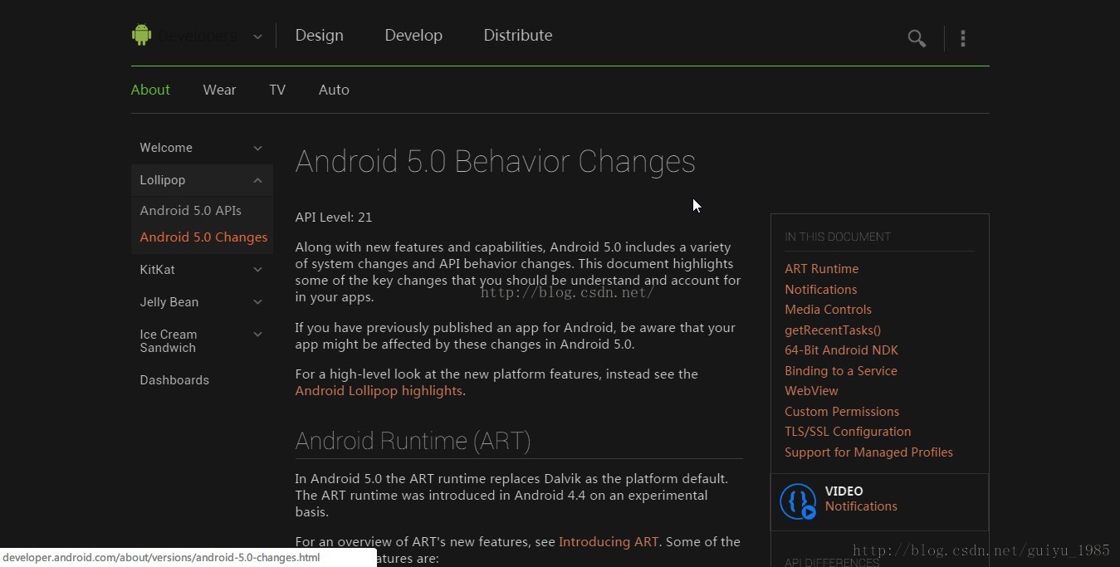This screenshot has width=1120, height=567.
Task: Jump to ART Runtime section link
Action: coord(822,269)
